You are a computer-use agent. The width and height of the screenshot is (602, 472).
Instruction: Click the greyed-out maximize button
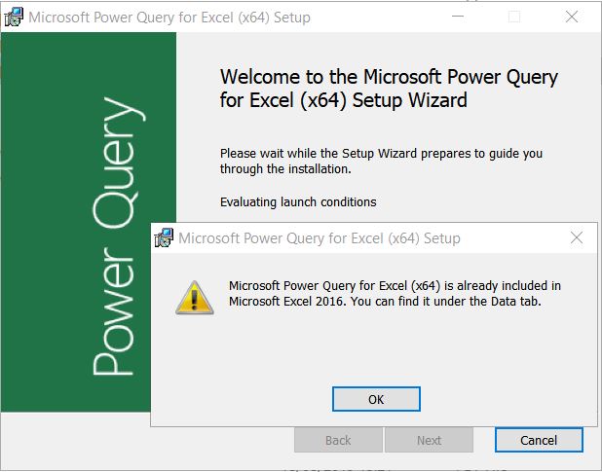pos(514,17)
